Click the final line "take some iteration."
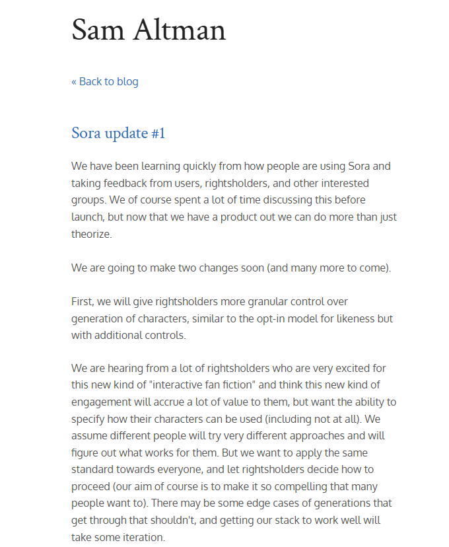The image size is (449, 547). pyautogui.click(x=118, y=538)
